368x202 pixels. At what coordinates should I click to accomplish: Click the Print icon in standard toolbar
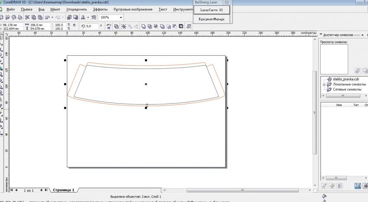click(20, 17)
